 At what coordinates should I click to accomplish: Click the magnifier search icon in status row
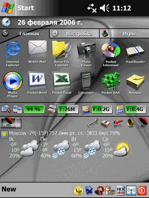coord(6,109)
